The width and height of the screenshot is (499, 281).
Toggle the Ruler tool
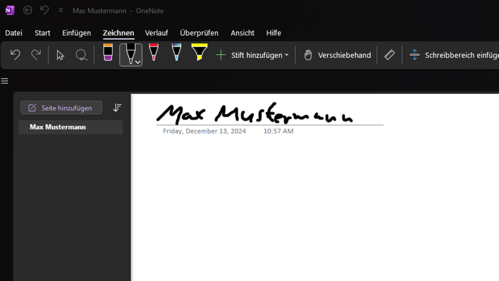[x=390, y=55]
